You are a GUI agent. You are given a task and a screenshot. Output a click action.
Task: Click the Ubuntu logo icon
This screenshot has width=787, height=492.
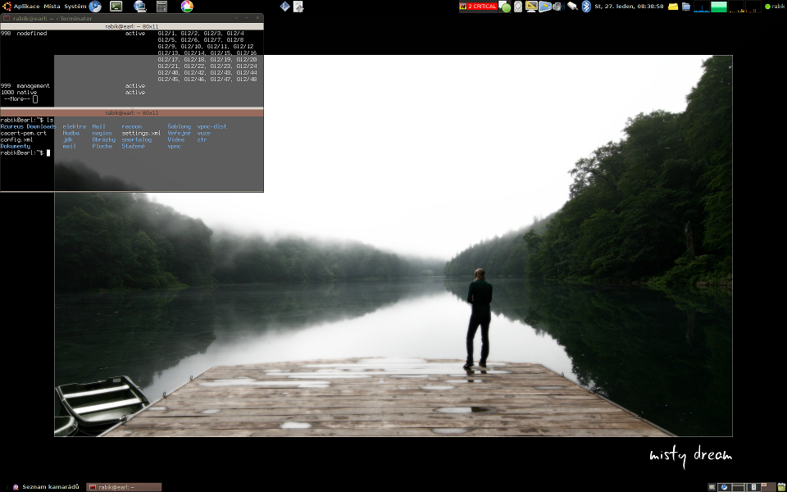[7, 7]
